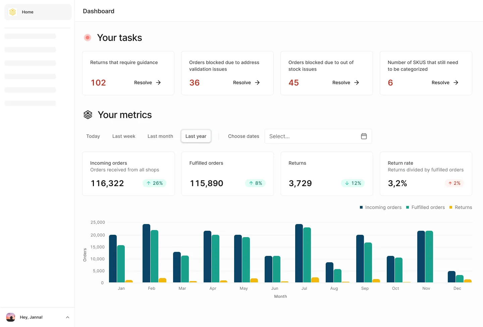Toggle Returns series in chart legend
483x327 pixels.
coord(461,207)
